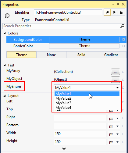Toggle the Right binding square
The width and height of the screenshot is (128, 153).
(x=123, y=118)
